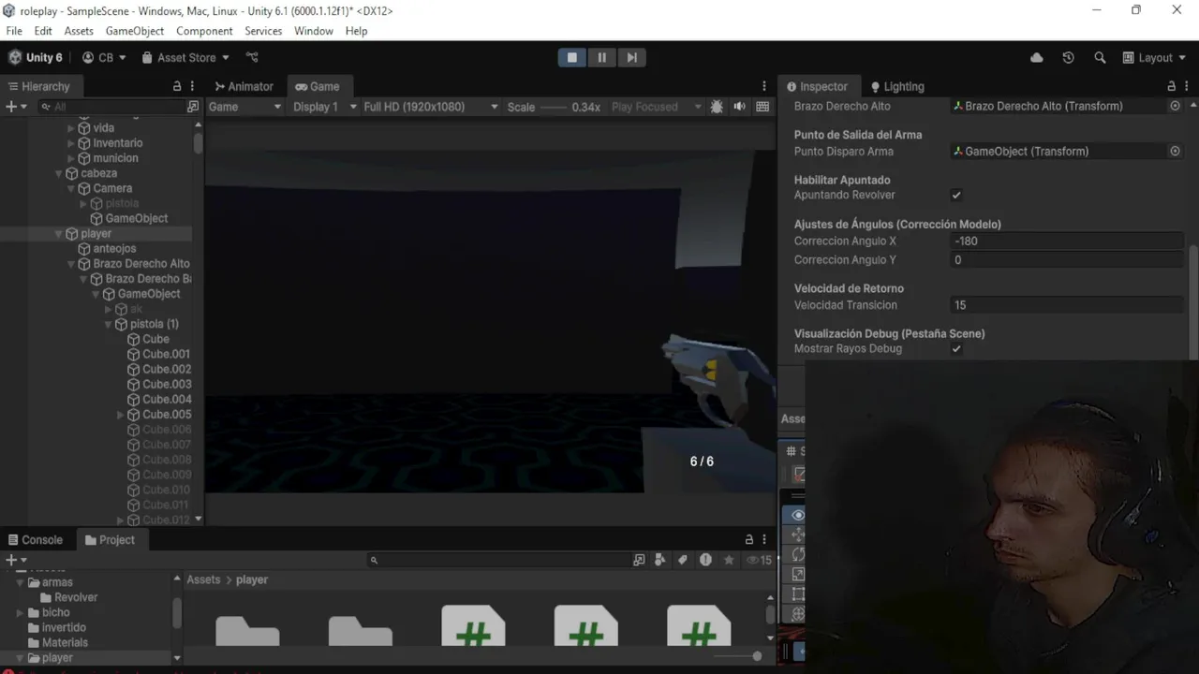Toggle Mute Audio in Game view
This screenshot has width=1199, height=674.
coord(739,107)
